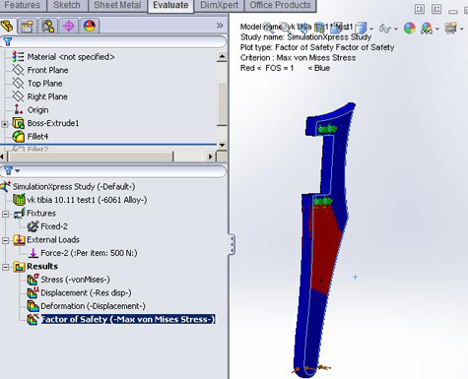Click the Hide/Show Items glasses icon
The image size is (468, 379).
385,29
